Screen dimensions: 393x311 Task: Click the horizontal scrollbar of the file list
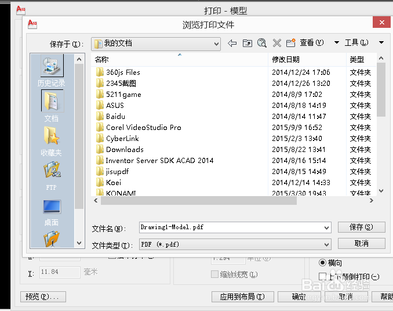[198, 201]
